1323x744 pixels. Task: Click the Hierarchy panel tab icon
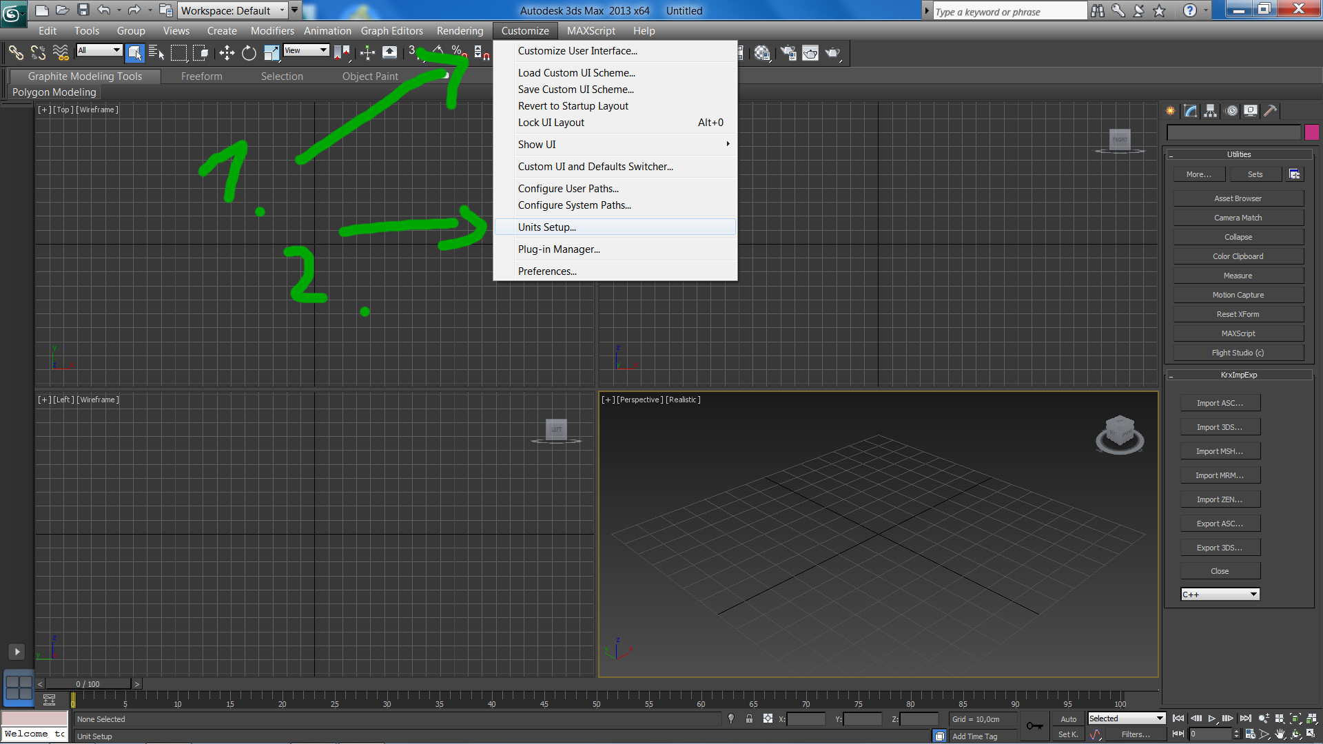coord(1211,111)
